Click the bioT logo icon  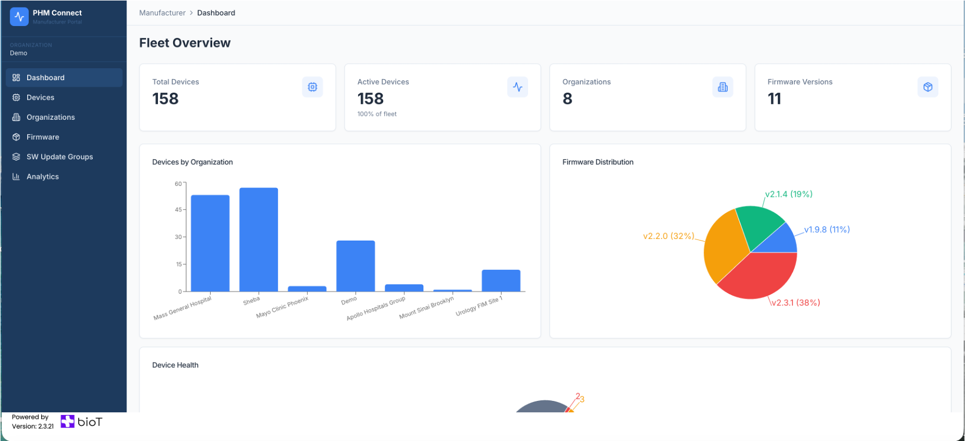pyautogui.click(x=67, y=421)
